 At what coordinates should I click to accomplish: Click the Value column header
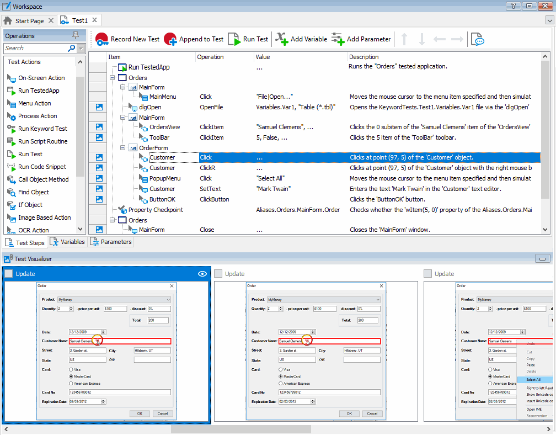[301, 57]
